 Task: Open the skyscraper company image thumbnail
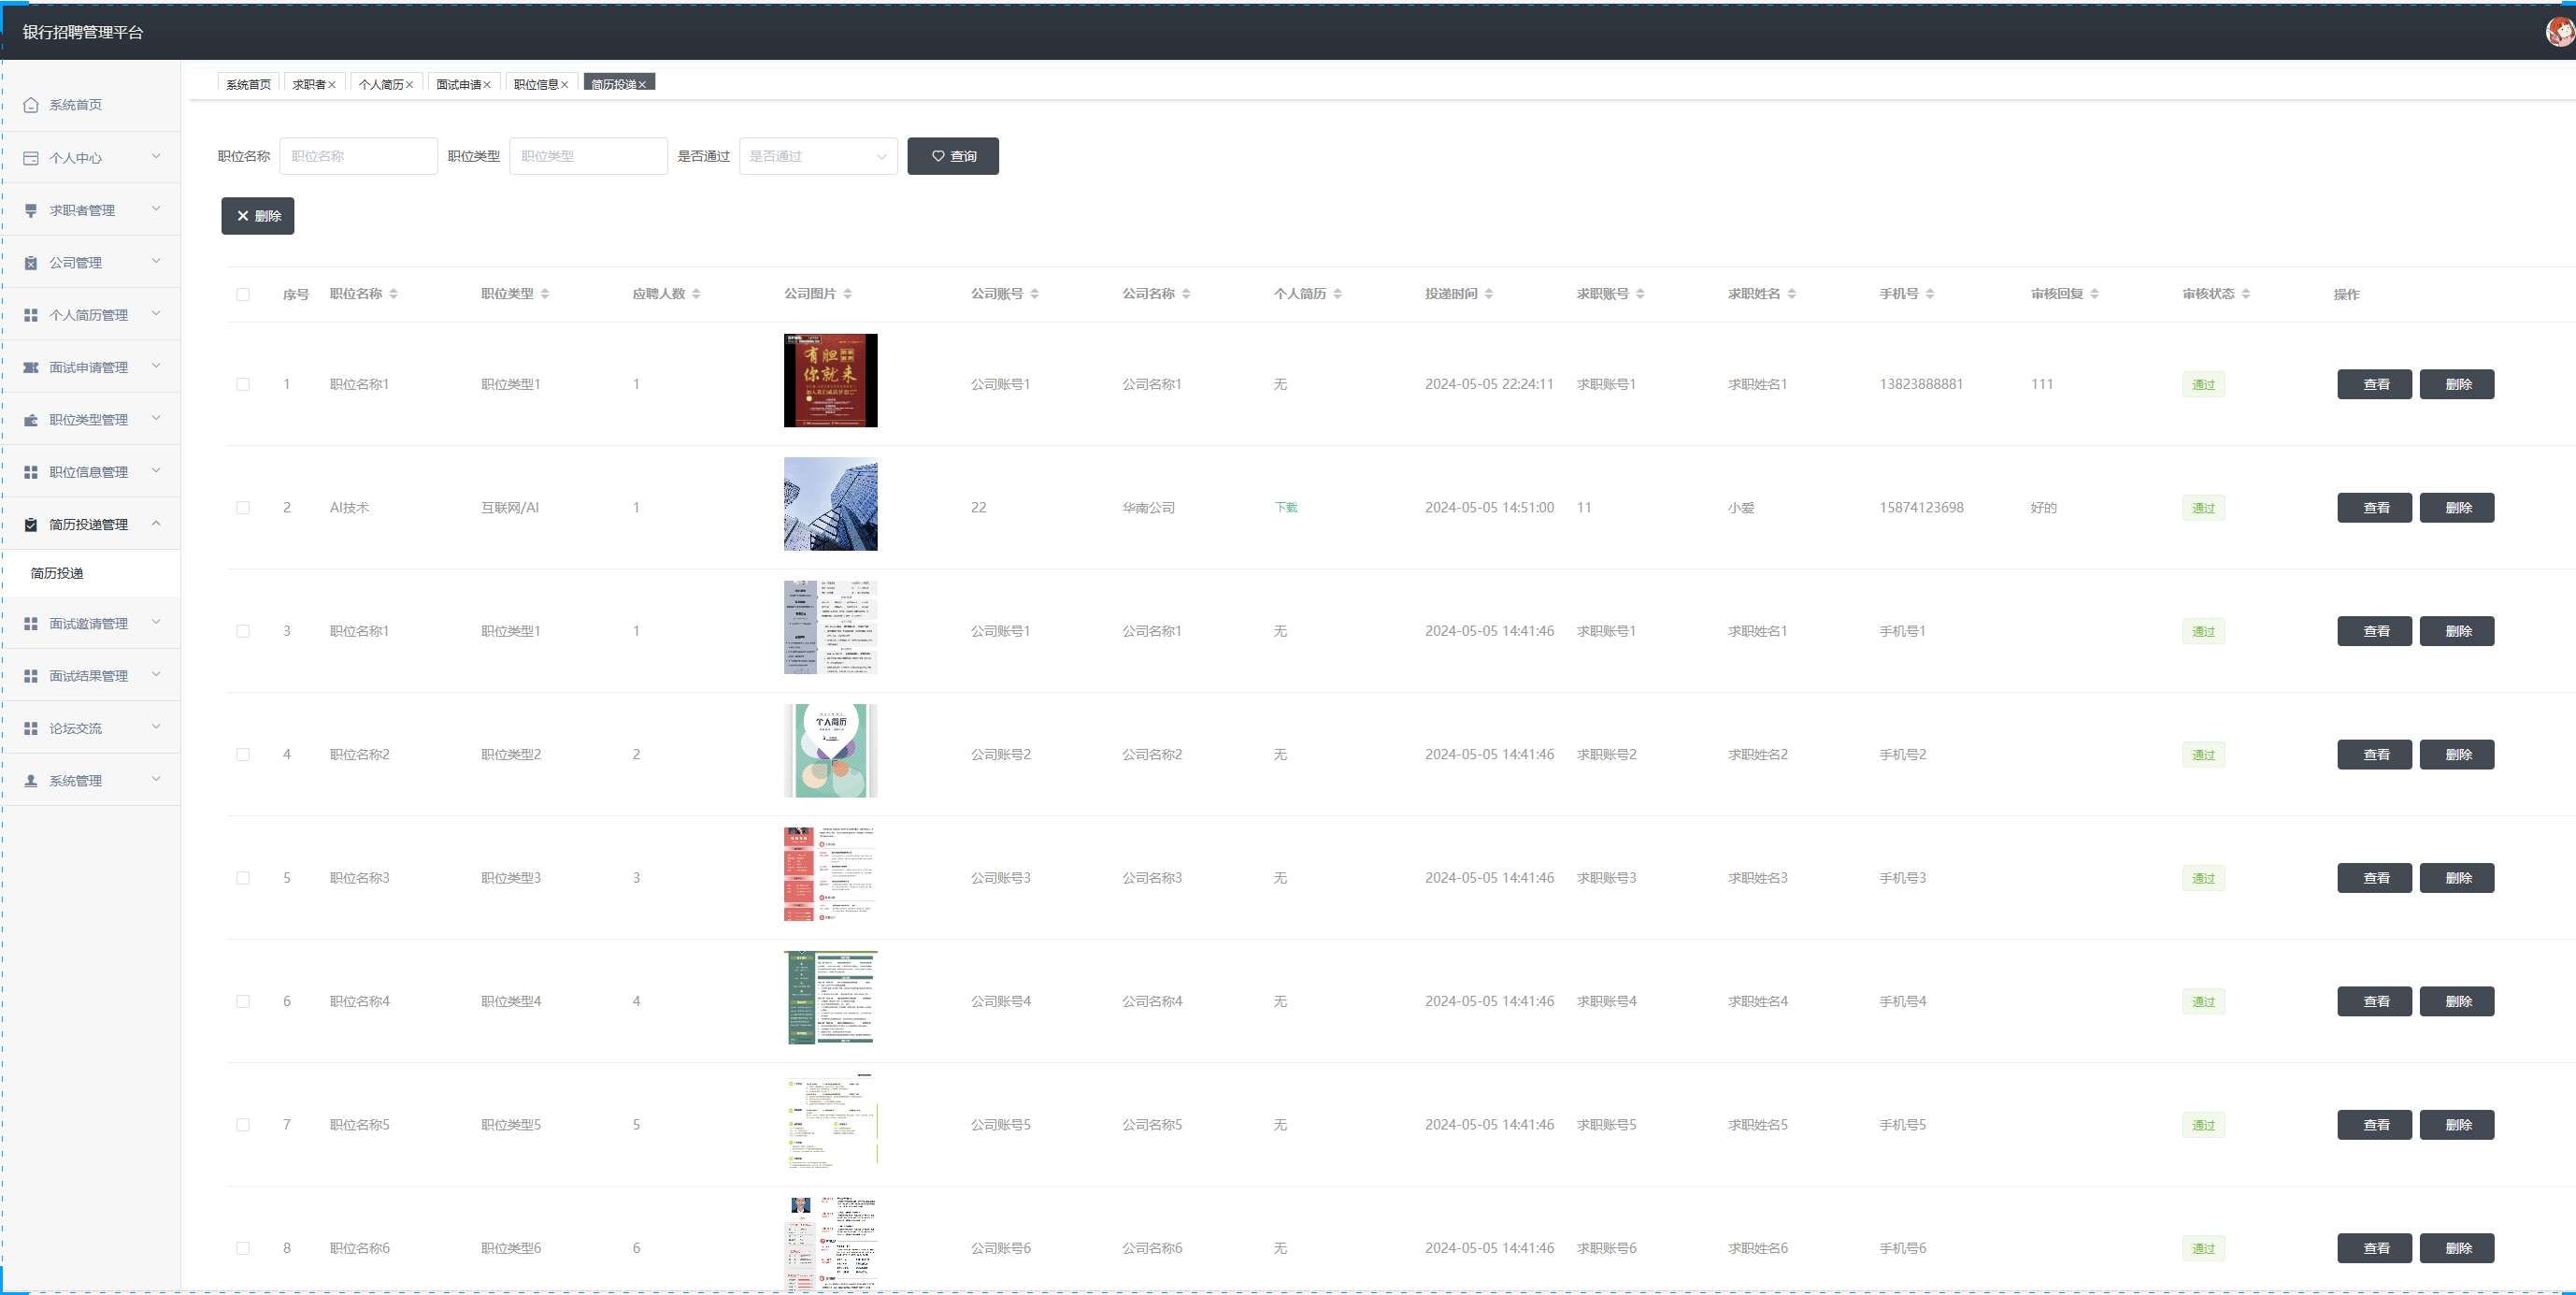coord(831,504)
